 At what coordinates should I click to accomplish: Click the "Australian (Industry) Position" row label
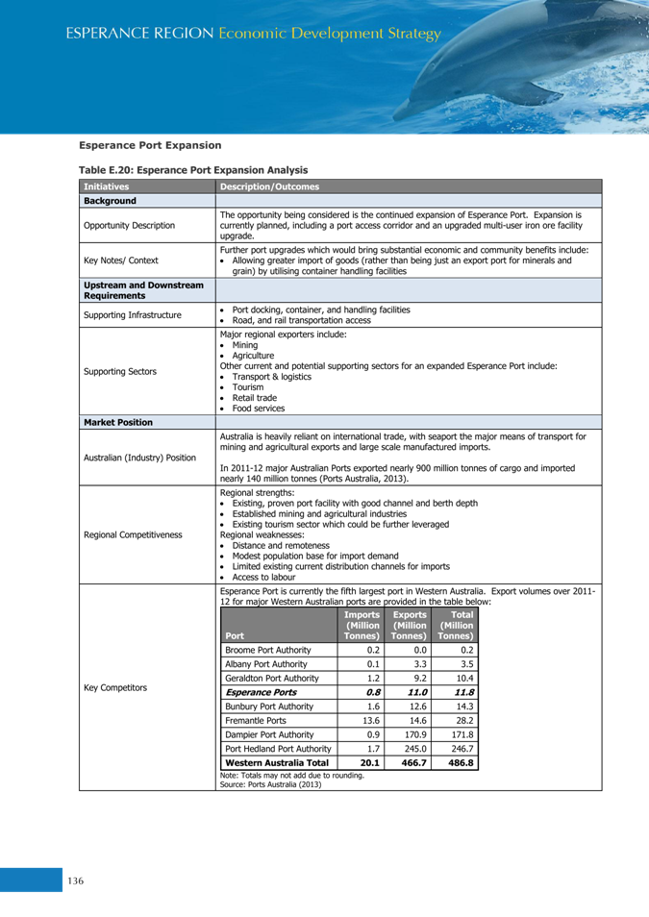(x=139, y=458)
